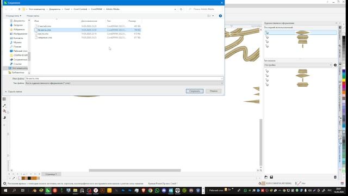Open the dialog help icon
Screen dimensions: 348x196
point(220,16)
